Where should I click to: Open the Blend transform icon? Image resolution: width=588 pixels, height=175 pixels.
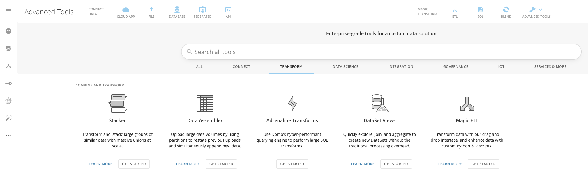point(506,10)
